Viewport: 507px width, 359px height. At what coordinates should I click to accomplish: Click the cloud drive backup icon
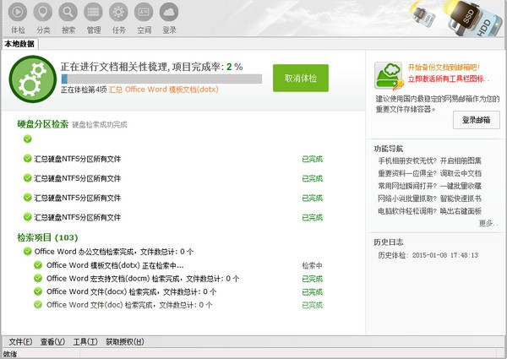coord(389,76)
